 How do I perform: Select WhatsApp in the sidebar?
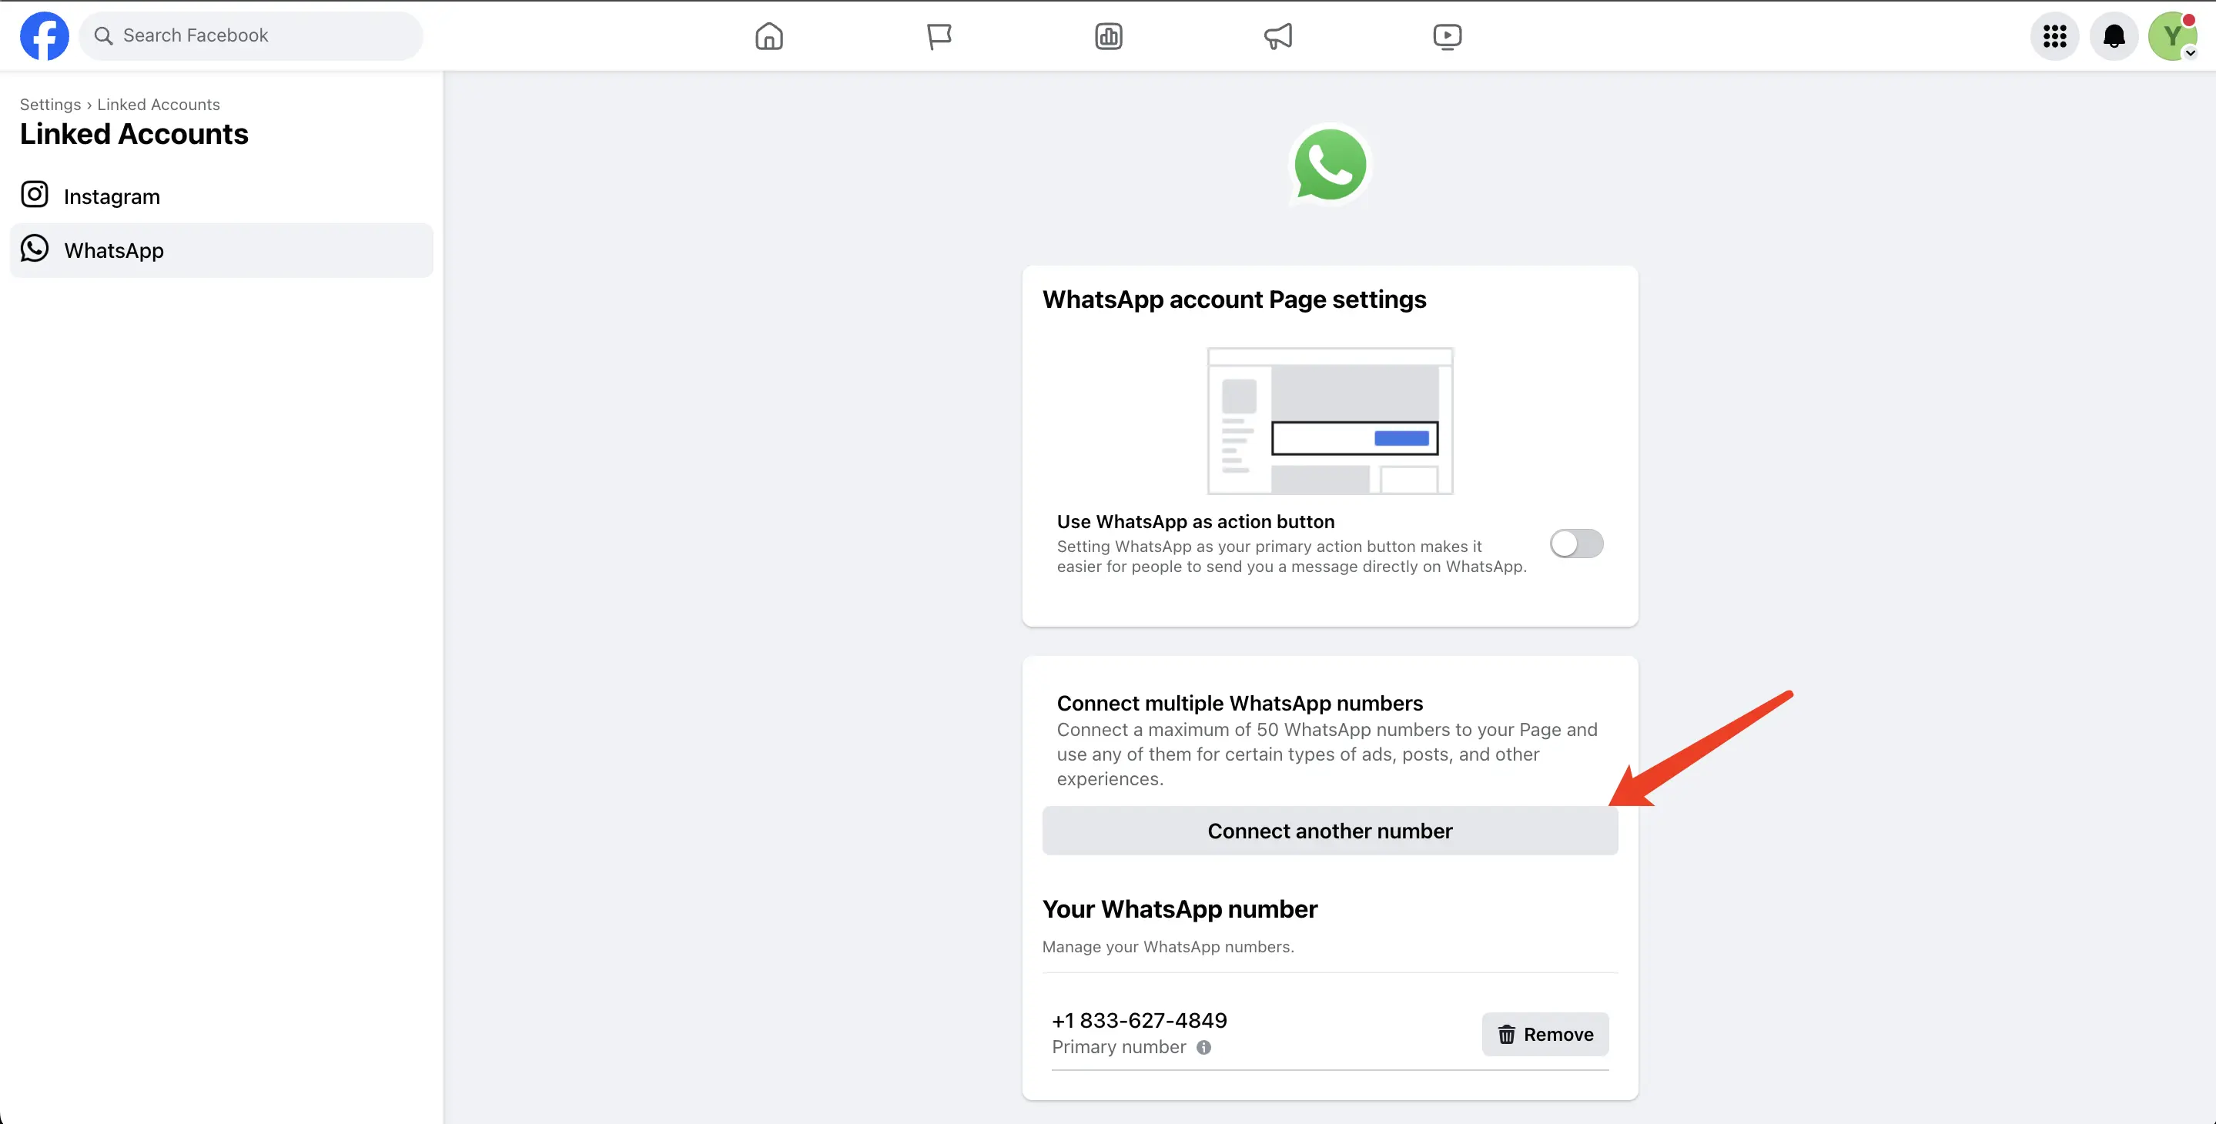[221, 250]
